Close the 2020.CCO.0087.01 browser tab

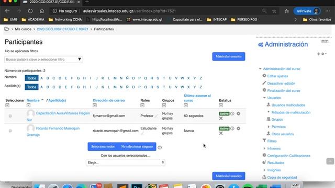point(79,2)
